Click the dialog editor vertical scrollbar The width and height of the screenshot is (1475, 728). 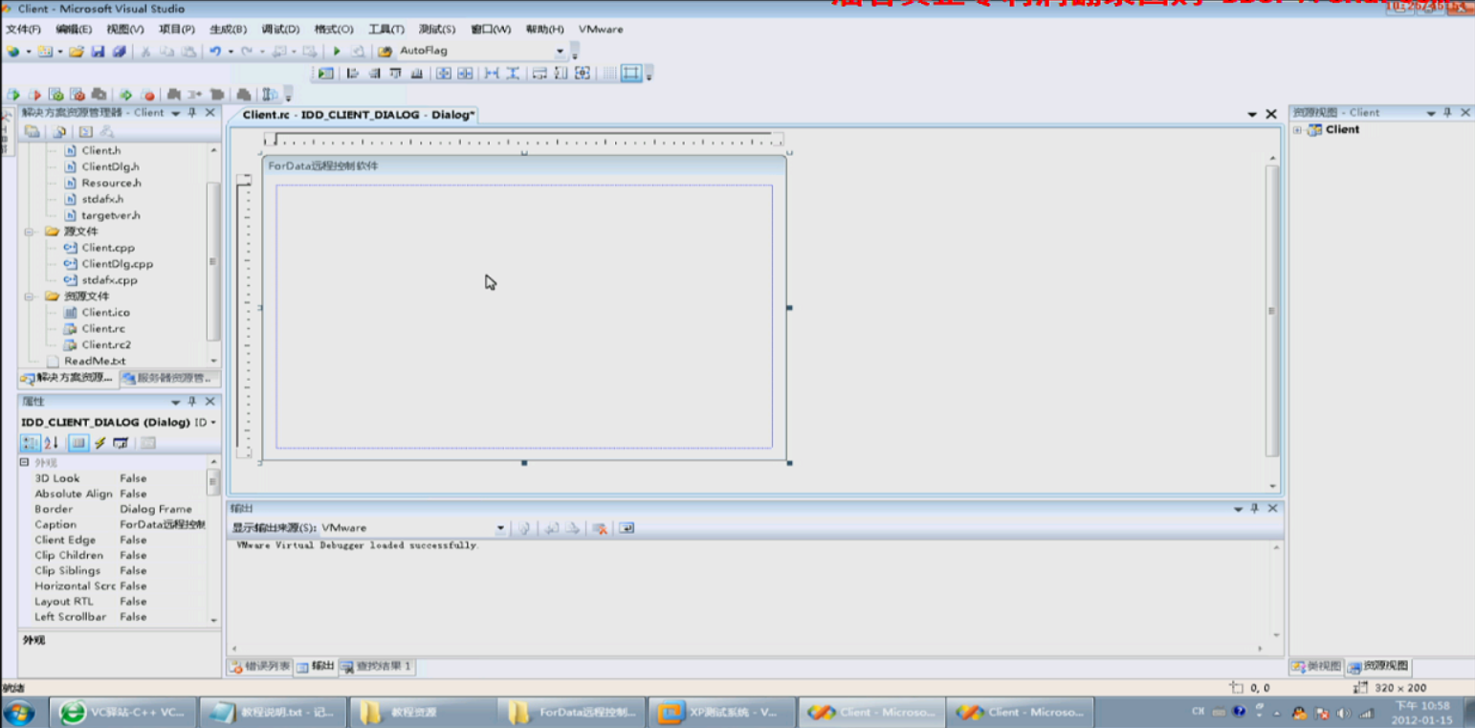tap(1271, 311)
